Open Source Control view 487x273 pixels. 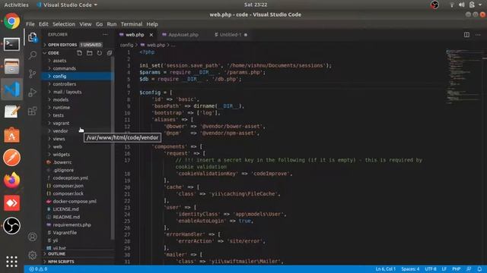[x=33, y=74]
